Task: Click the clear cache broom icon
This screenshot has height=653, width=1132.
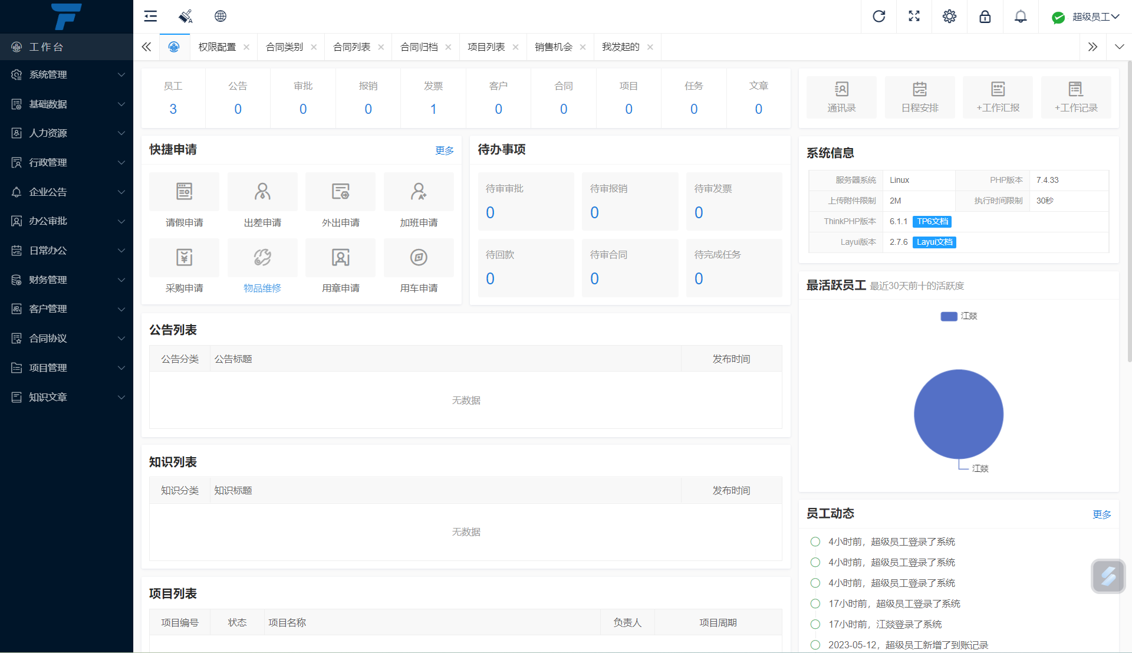Action: [x=186, y=17]
